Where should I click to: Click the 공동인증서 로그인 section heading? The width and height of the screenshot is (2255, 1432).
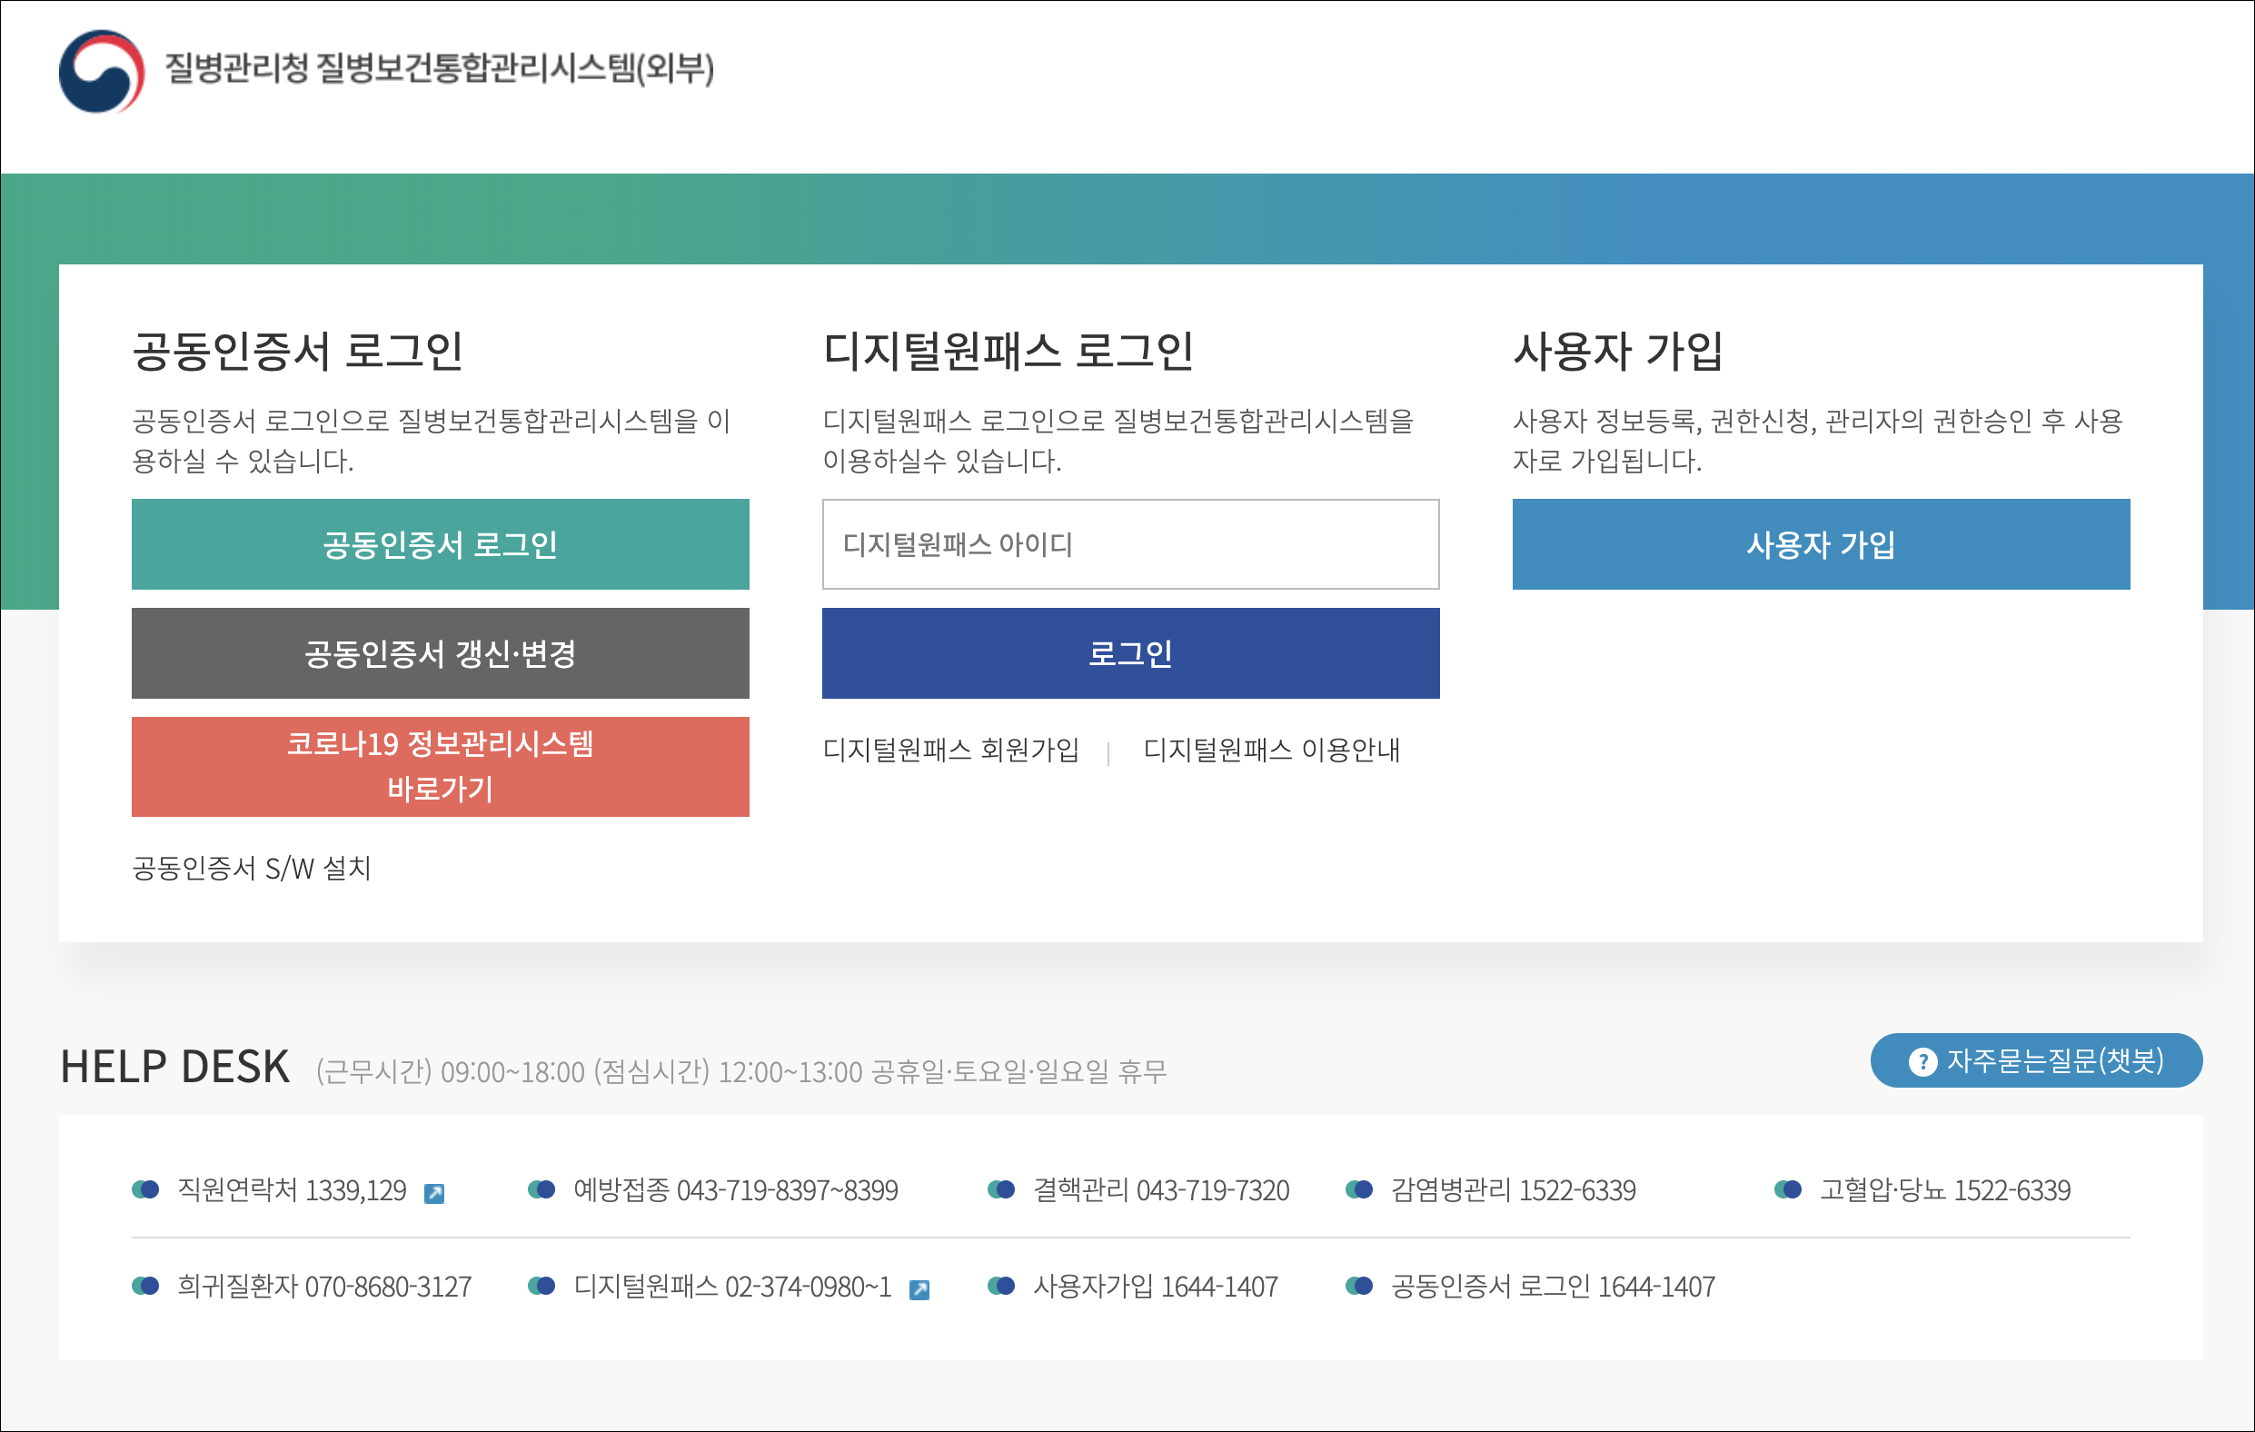click(x=297, y=352)
